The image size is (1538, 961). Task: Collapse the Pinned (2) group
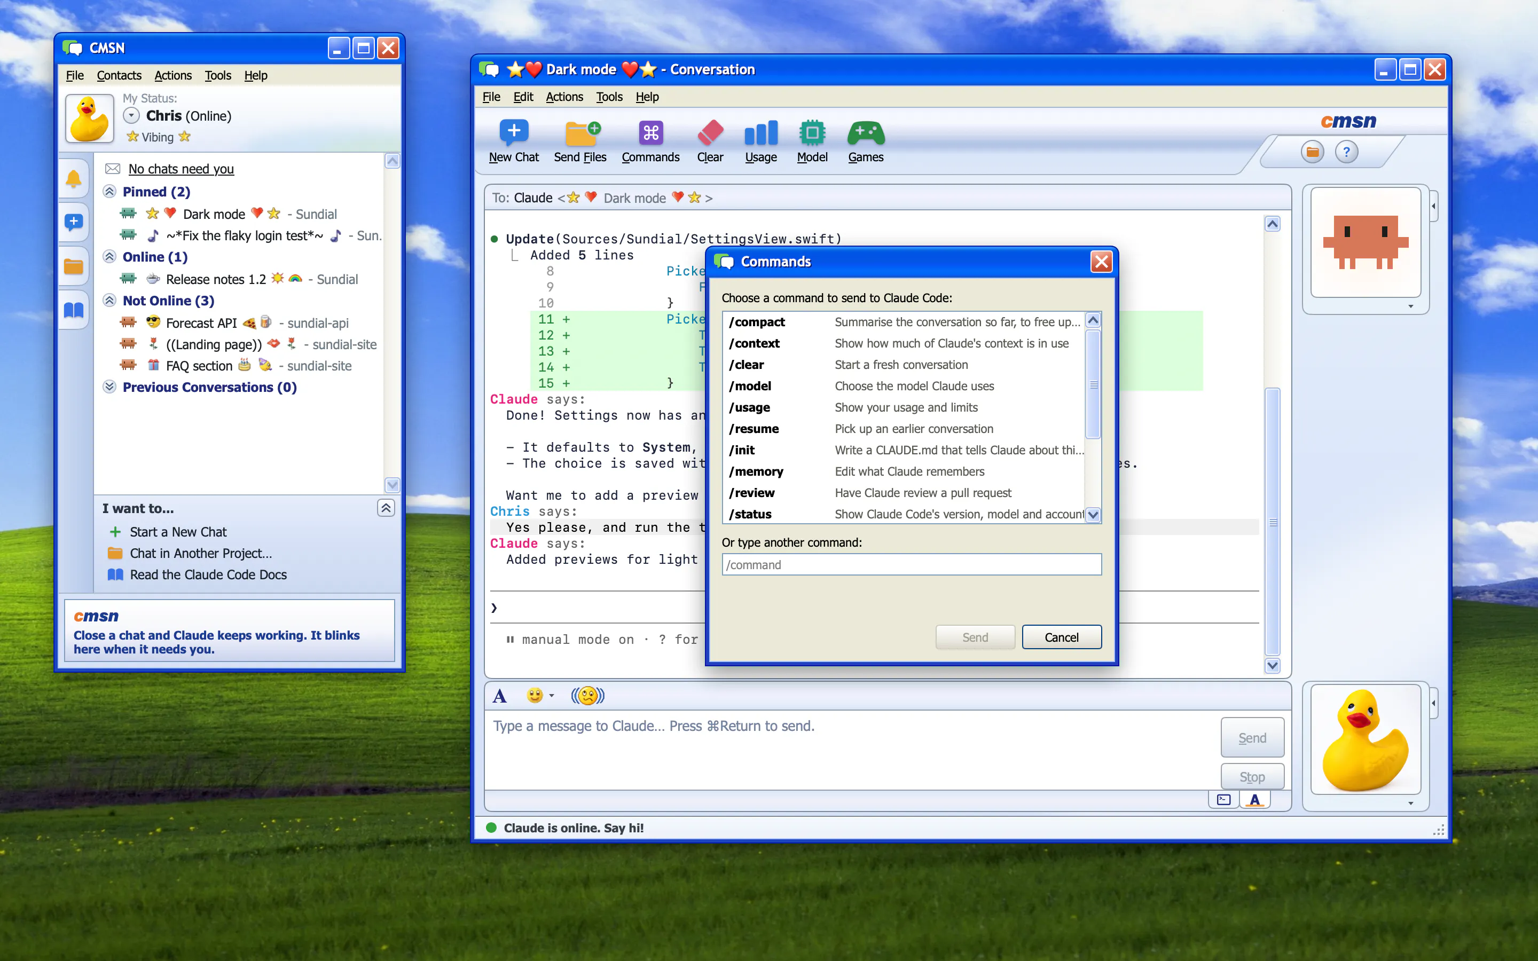click(x=109, y=191)
